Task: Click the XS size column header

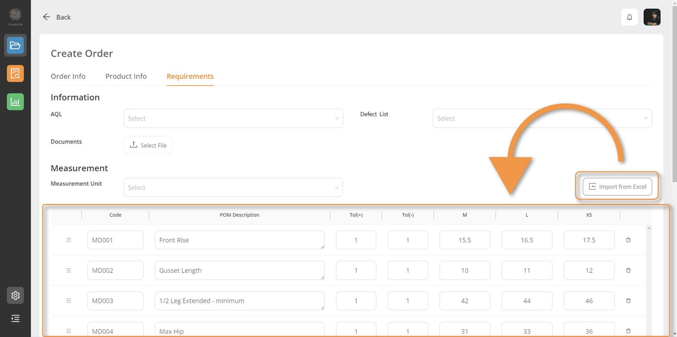Action: [x=589, y=215]
